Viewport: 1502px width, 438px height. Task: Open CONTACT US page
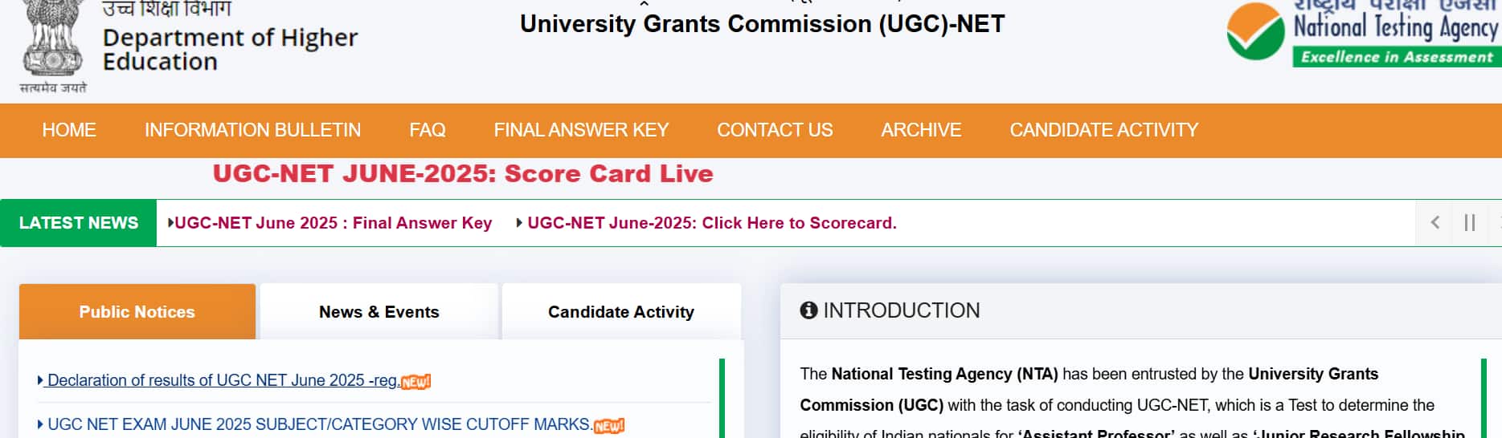pyautogui.click(x=775, y=130)
